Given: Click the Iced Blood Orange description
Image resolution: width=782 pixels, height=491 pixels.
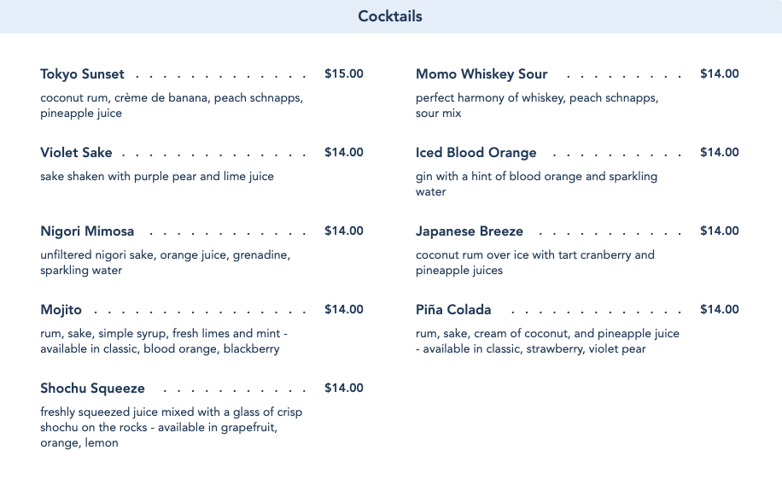Looking at the screenshot, I should point(536,184).
